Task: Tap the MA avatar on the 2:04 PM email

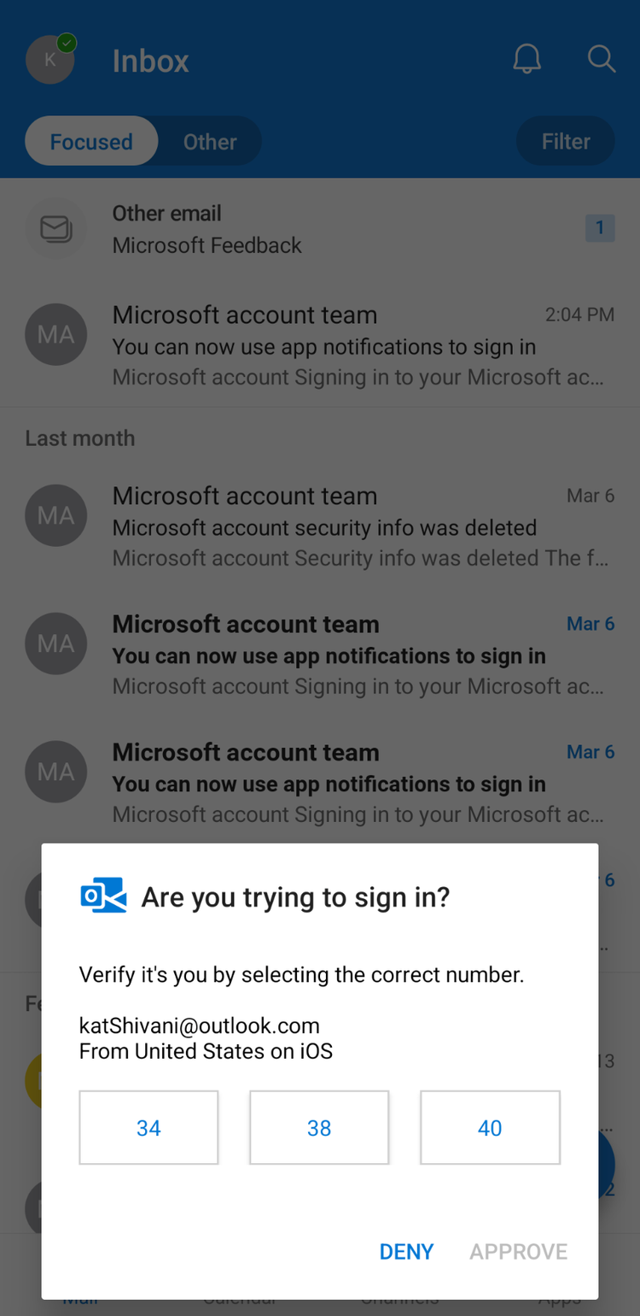Action: click(55, 334)
